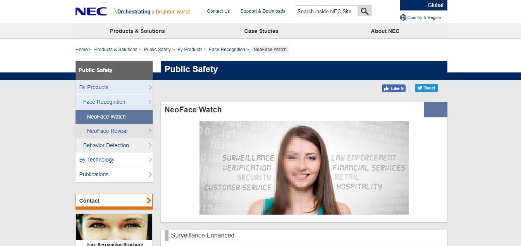Click the Global tab

[x=424, y=5]
